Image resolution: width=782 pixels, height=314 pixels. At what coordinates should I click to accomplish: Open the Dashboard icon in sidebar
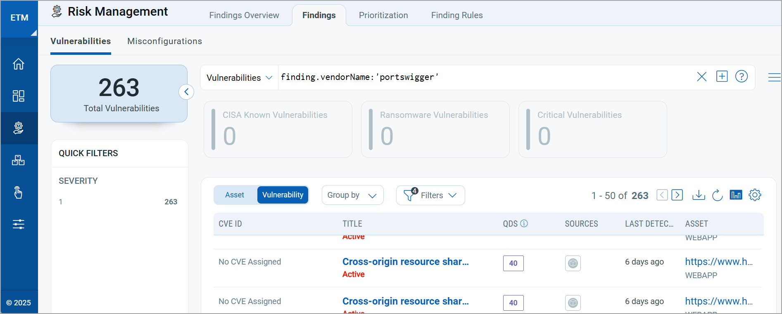coord(19,96)
